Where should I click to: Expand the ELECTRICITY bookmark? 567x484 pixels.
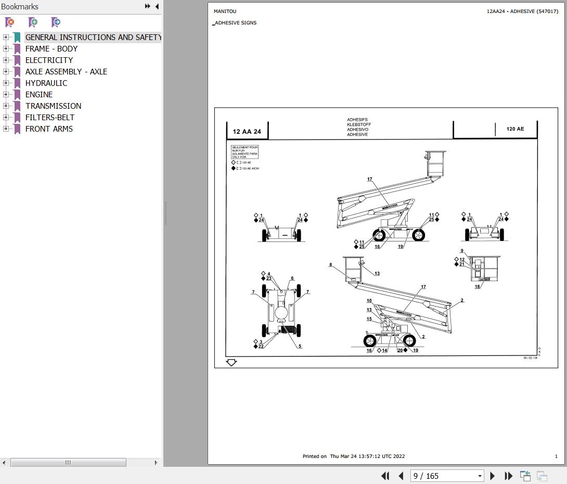coord(6,60)
